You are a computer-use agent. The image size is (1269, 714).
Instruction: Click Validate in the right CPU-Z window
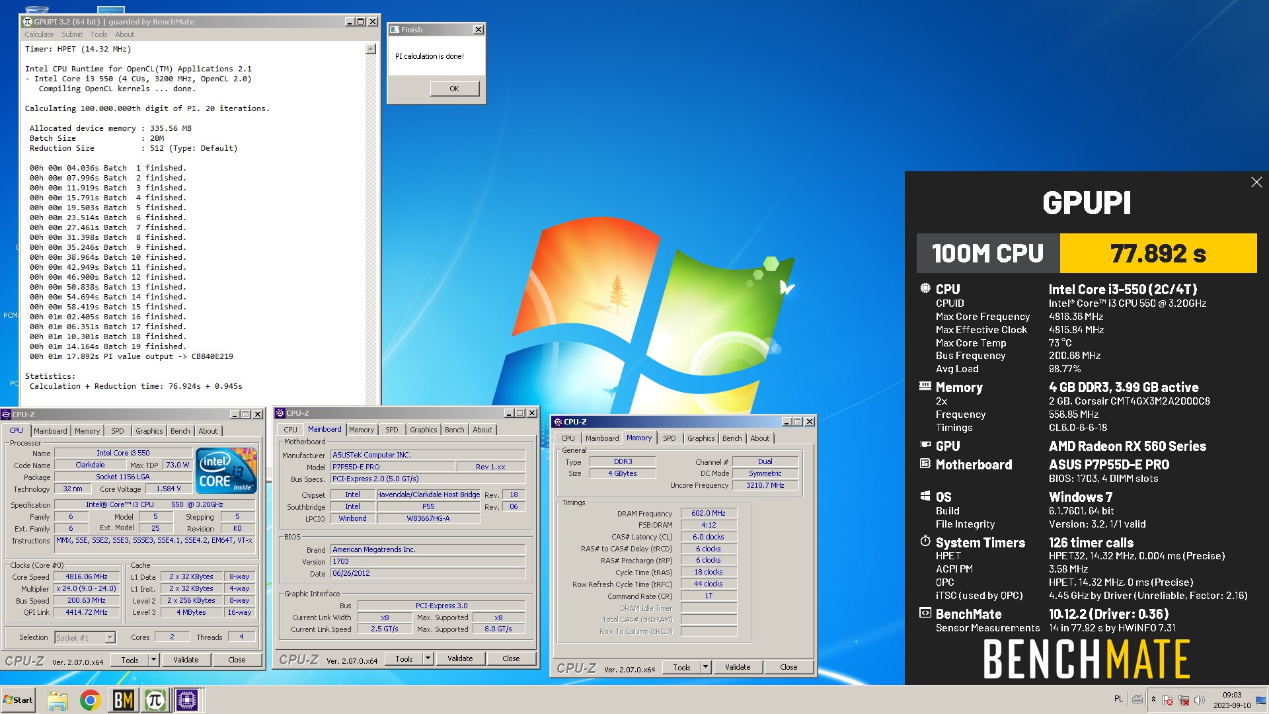(x=738, y=667)
